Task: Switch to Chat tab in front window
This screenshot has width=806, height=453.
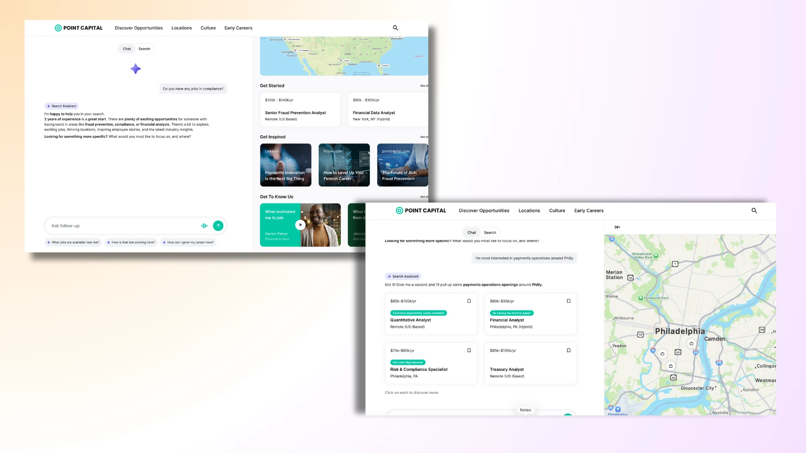Action: (471, 232)
